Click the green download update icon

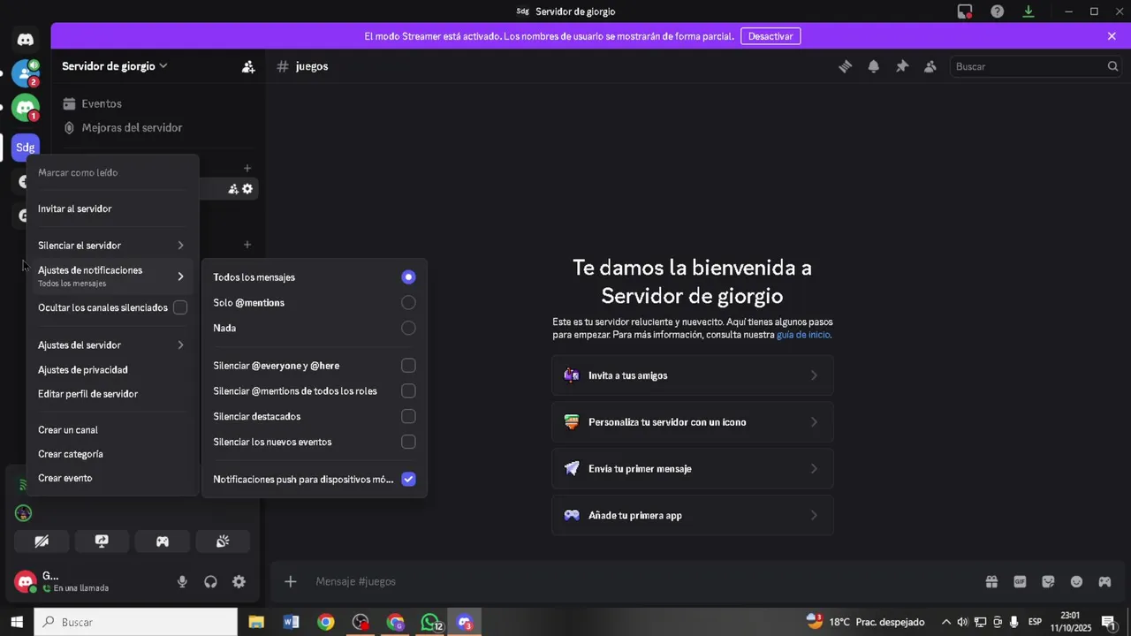pyautogui.click(x=1029, y=11)
